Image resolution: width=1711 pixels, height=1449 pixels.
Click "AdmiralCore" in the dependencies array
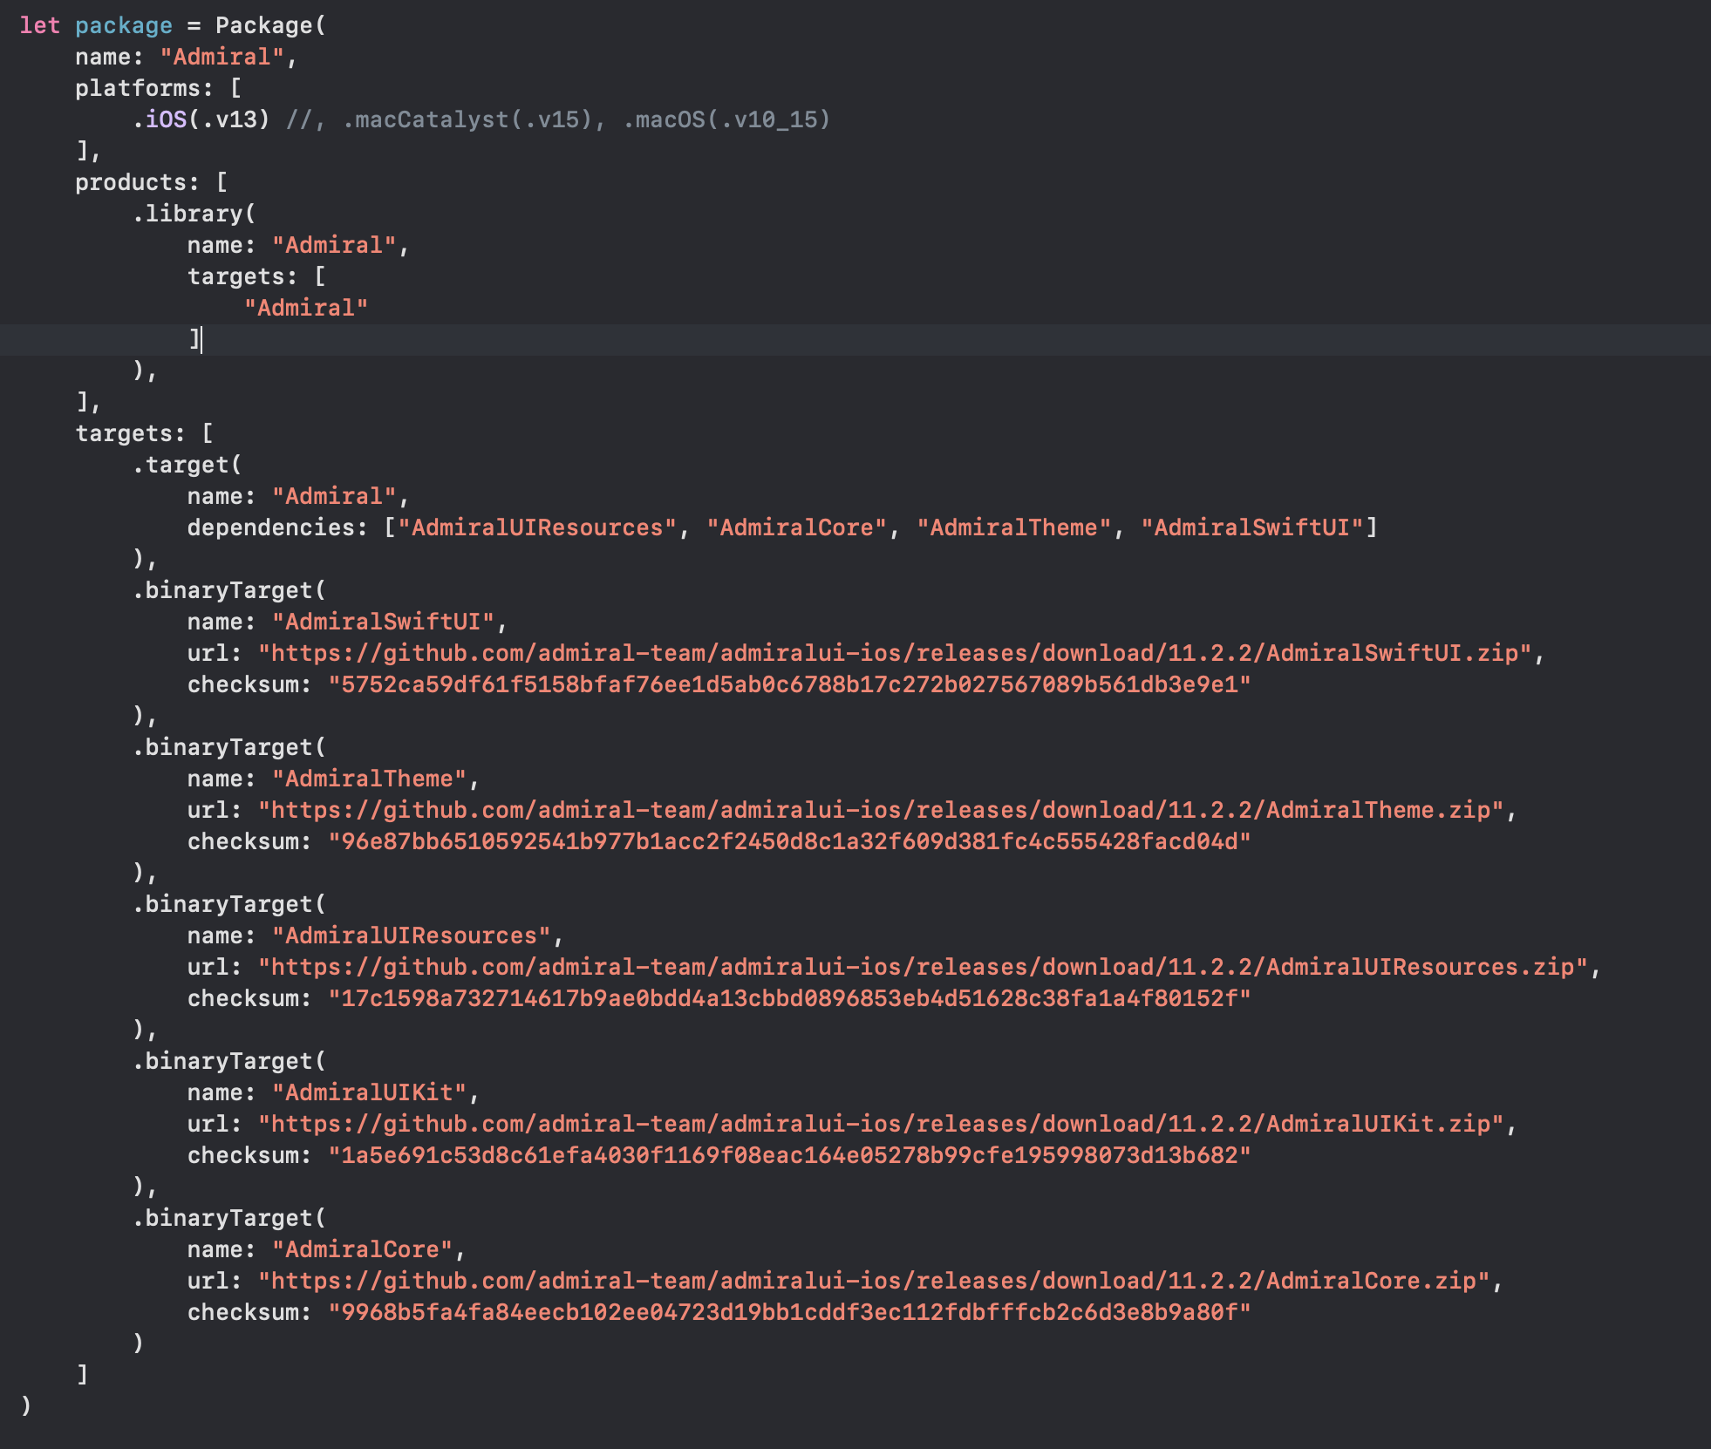pyautogui.click(x=797, y=527)
